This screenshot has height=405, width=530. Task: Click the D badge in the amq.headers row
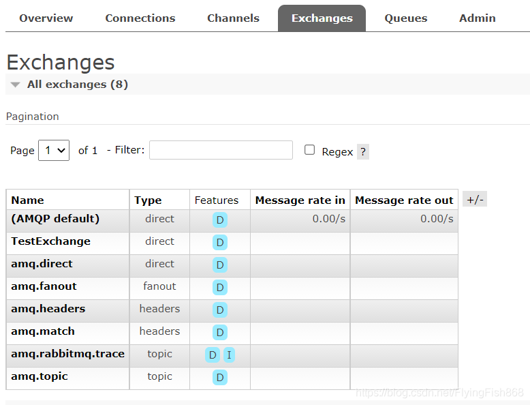(x=220, y=310)
